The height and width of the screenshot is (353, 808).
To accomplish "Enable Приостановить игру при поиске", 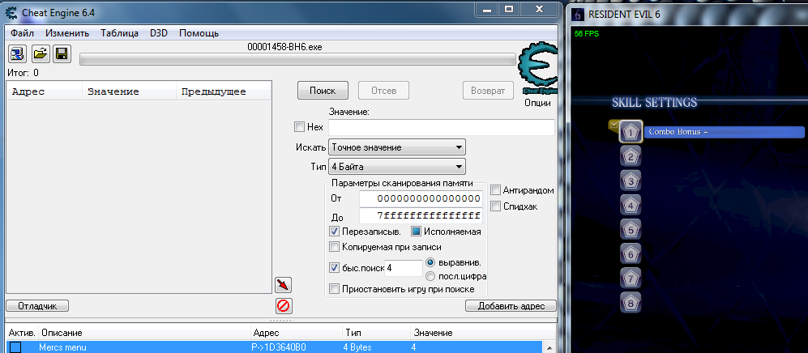I will (x=334, y=289).
